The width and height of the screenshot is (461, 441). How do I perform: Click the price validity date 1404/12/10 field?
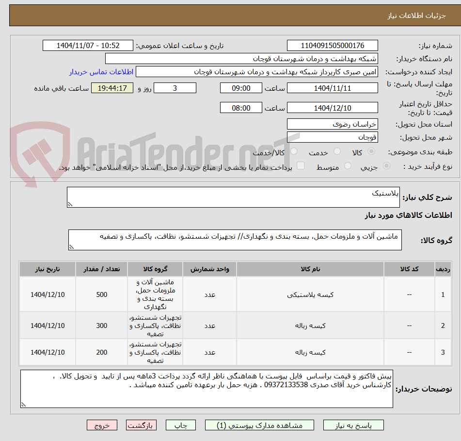[332, 108]
